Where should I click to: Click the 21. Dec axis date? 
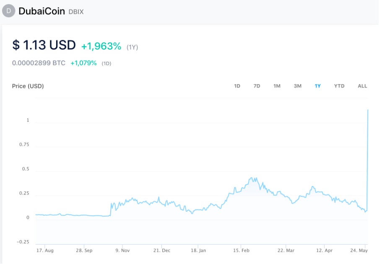pos(162,251)
